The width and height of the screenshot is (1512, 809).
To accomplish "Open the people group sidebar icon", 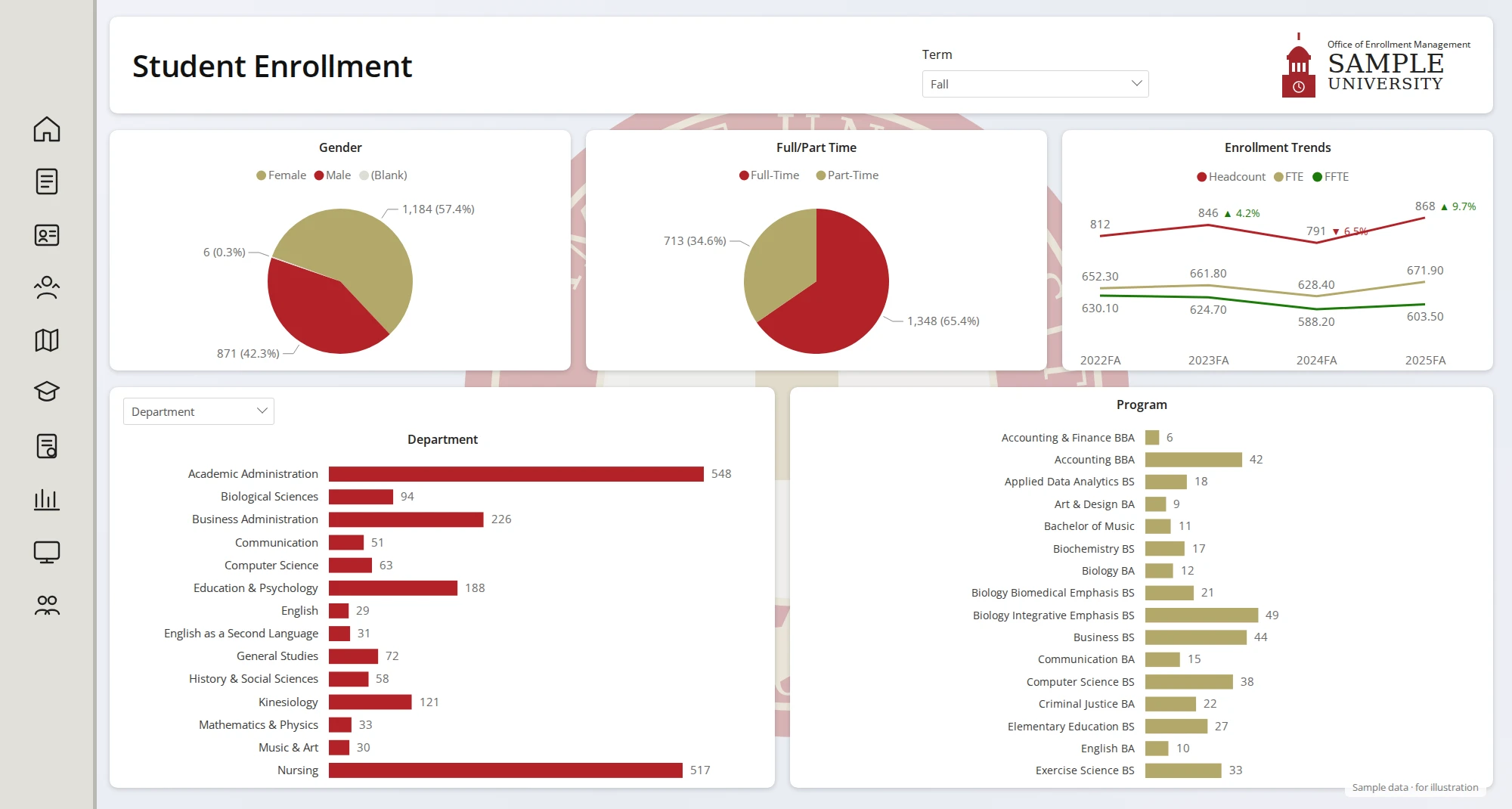I will click(x=47, y=605).
